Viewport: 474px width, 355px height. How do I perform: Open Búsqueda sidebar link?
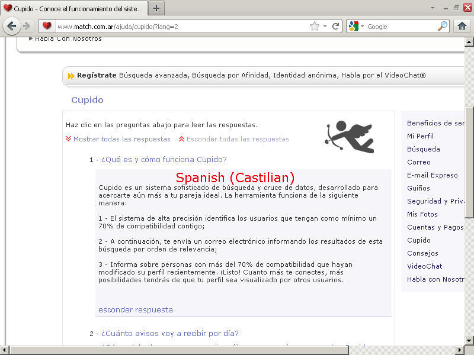coord(424,149)
